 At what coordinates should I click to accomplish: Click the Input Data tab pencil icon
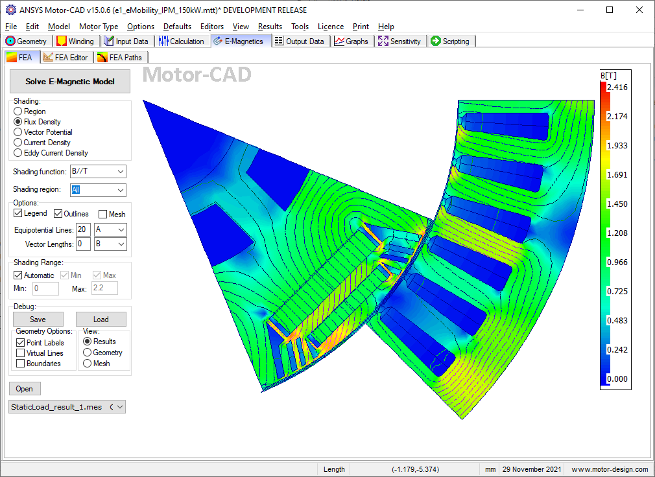tap(108, 41)
